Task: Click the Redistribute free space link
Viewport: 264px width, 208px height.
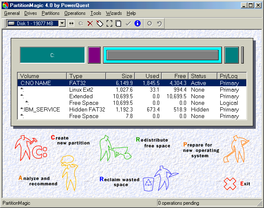Action: coord(153,143)
